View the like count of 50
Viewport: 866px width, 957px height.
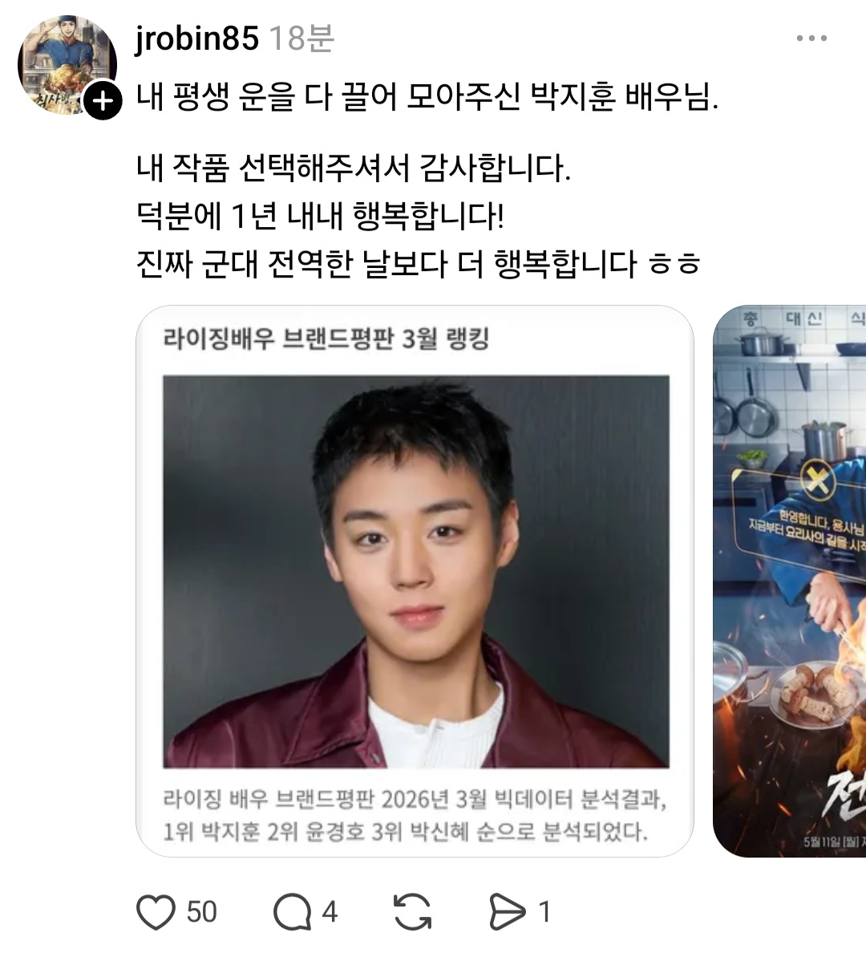coord(201,912)
